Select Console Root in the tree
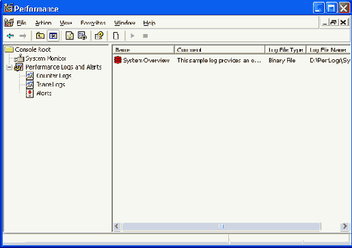The width and height of the screenshot is (352, 248). pyautogui.click(x=33, y=50)
